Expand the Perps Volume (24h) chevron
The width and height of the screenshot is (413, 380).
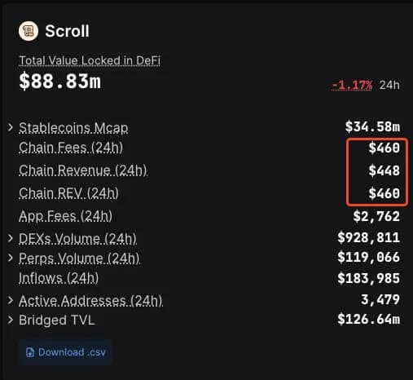(x=11, y=258)
